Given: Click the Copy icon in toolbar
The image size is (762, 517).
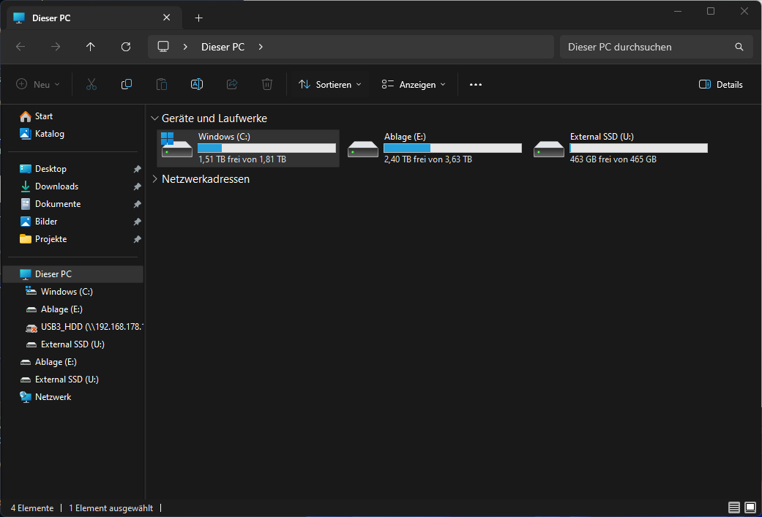Looking at the screenshot, I should coord(127,85).
